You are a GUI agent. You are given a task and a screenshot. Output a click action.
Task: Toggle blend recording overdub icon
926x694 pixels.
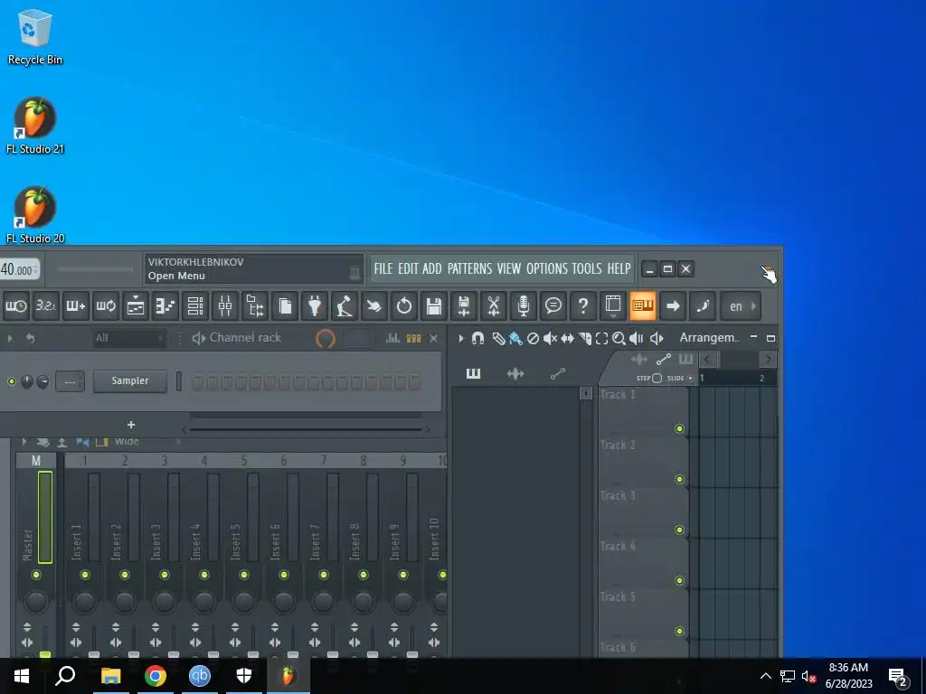76,305
